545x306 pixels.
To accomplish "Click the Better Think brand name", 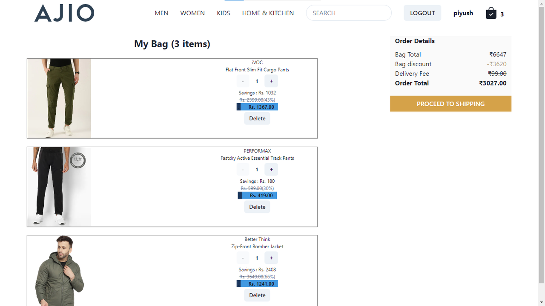I will [x=257, y=239].
